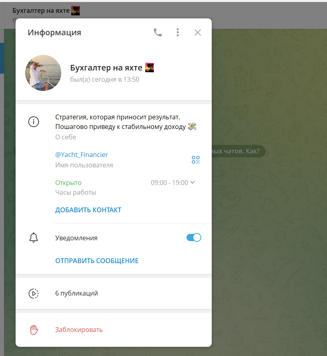Open the @Yacht_Financier username link

82,154
